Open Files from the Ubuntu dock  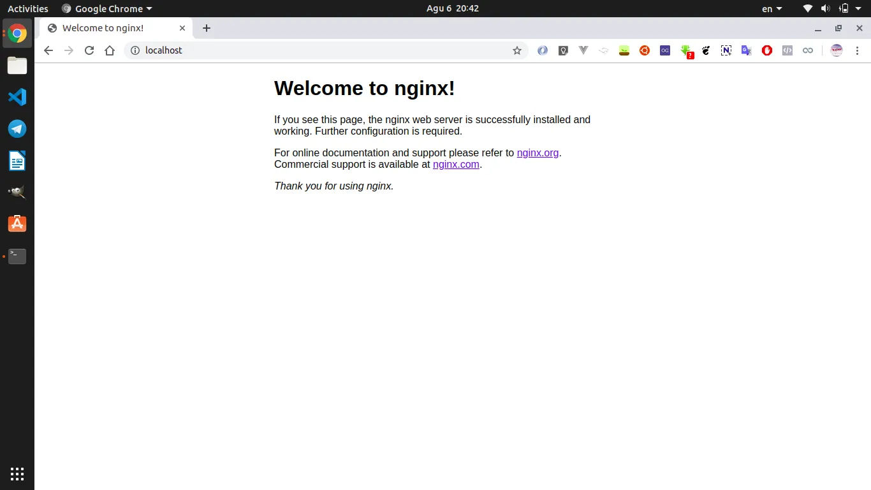17,66
